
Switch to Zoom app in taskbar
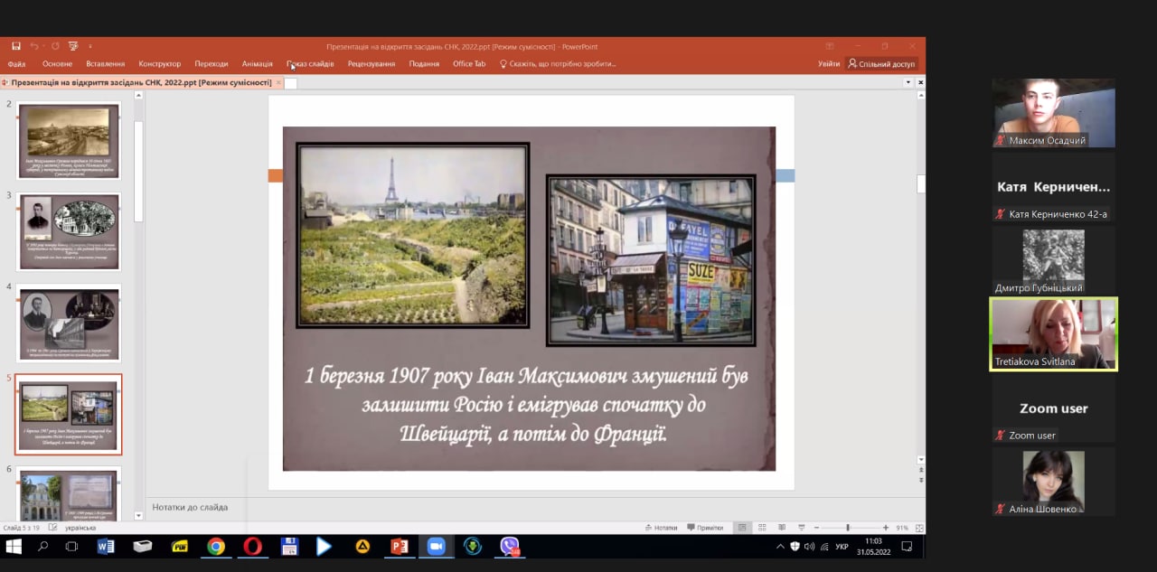click(x=437, y=547)
